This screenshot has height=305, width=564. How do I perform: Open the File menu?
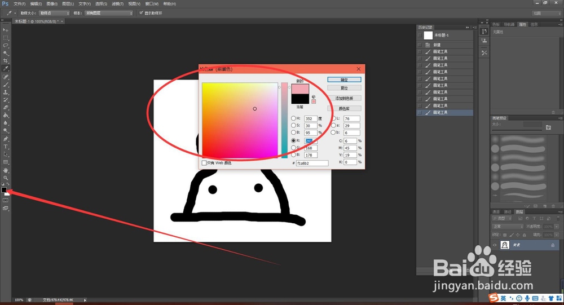click(x=19, y=4)
